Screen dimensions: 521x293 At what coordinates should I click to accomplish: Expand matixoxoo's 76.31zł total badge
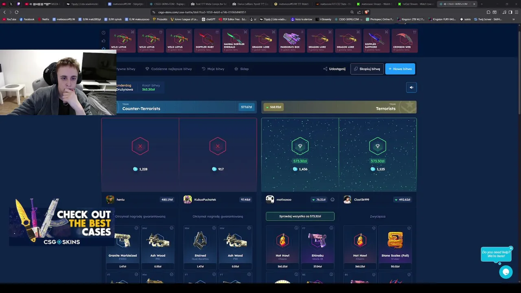pos(319,200)
